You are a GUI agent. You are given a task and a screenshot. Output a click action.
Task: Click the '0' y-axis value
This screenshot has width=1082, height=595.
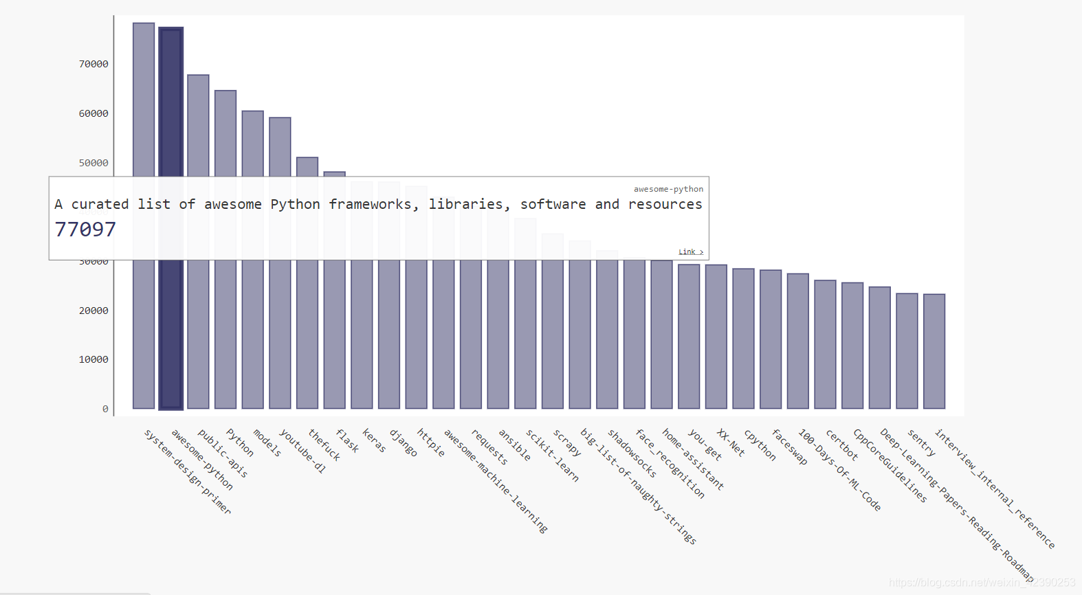[105, 409]
